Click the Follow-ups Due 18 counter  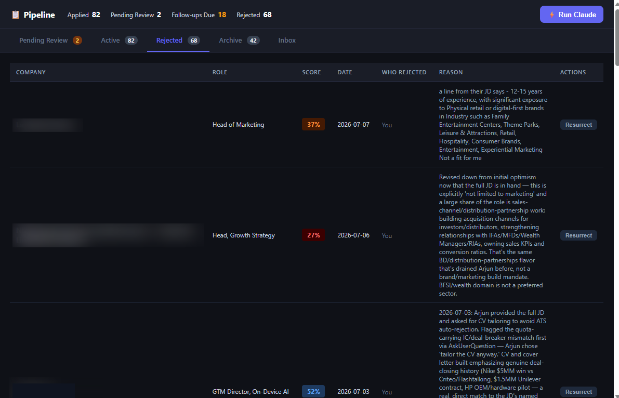click(x=199, y=15)
